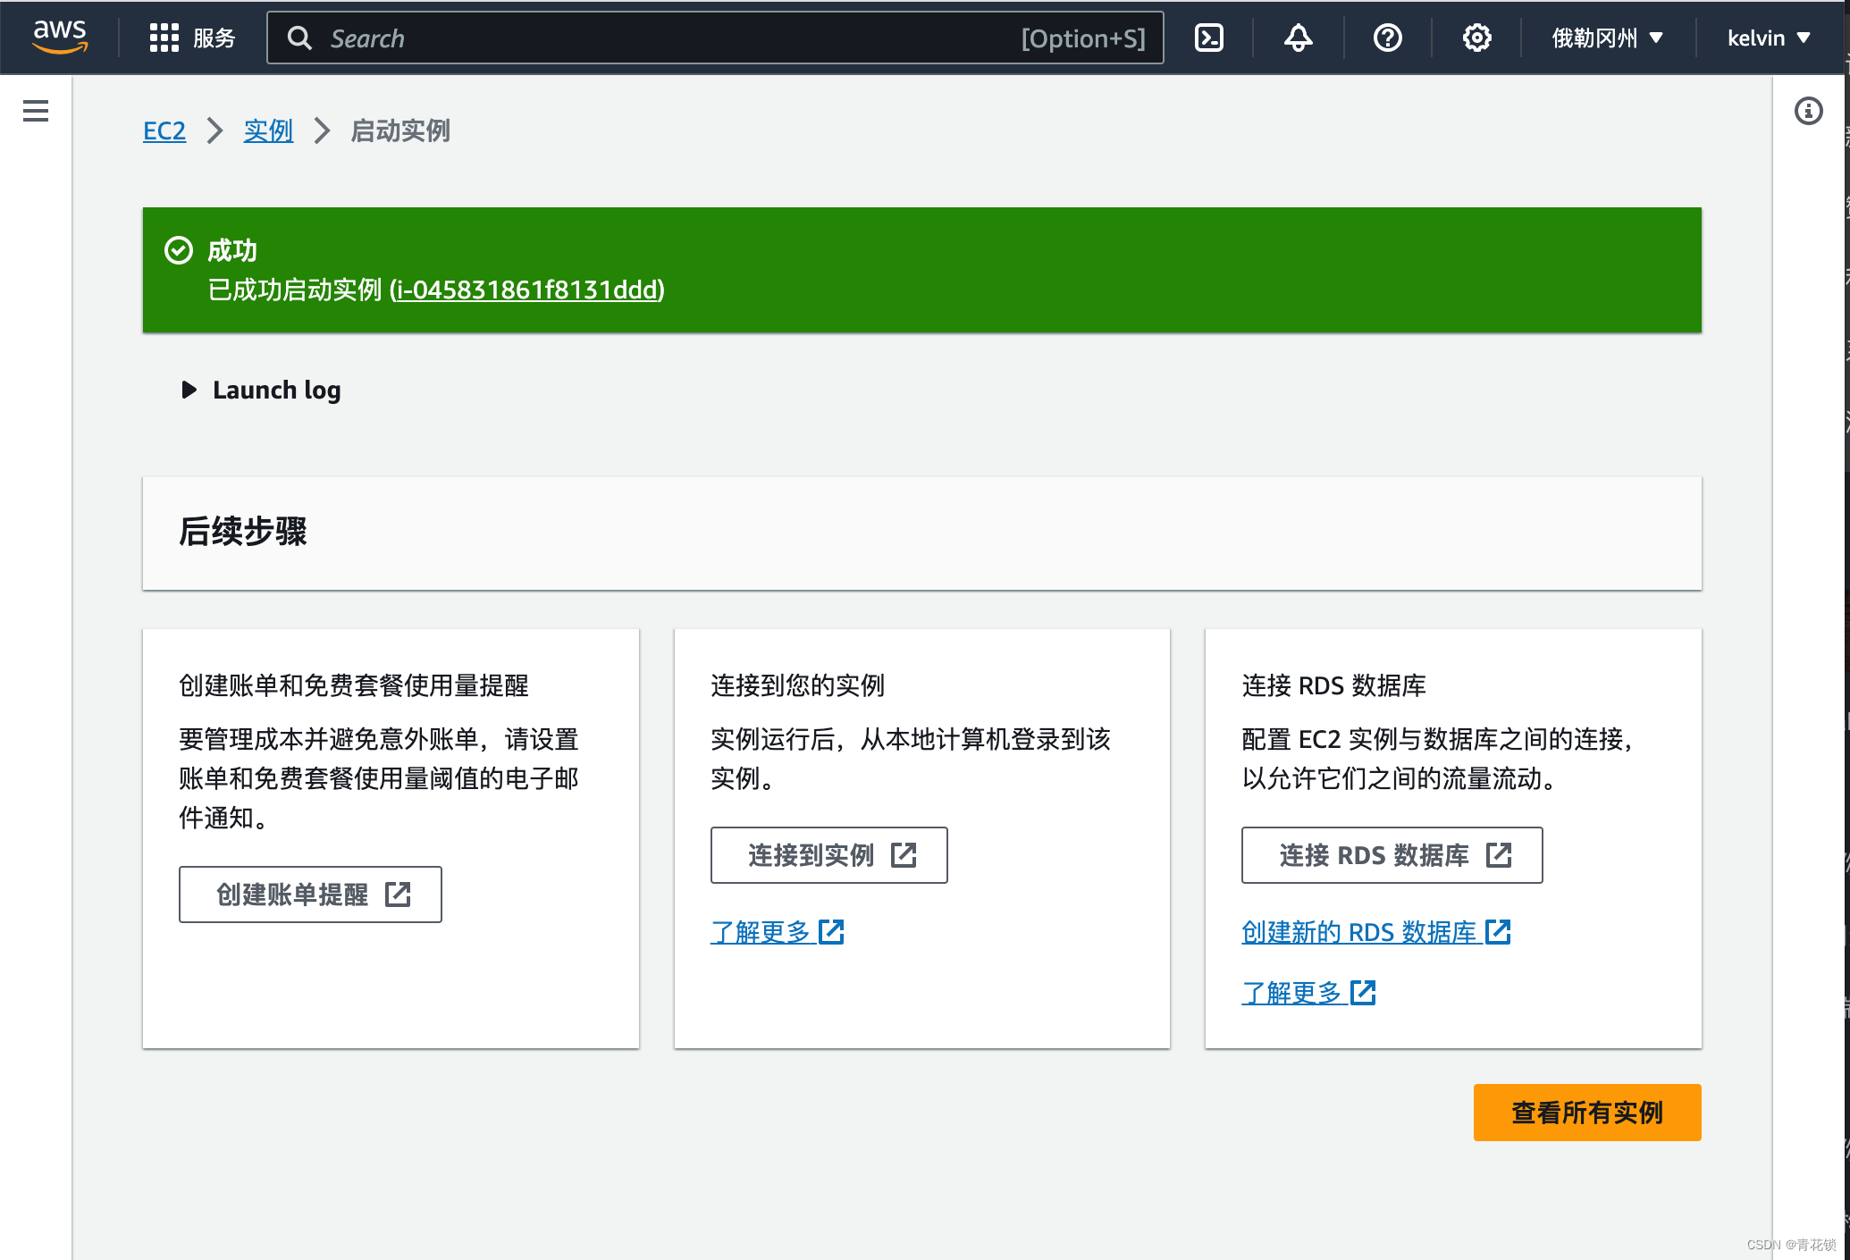The width and height of the screenshot is (1850, 1260).
Task: Open the notifications bell icon
Action: point(1298,38)
